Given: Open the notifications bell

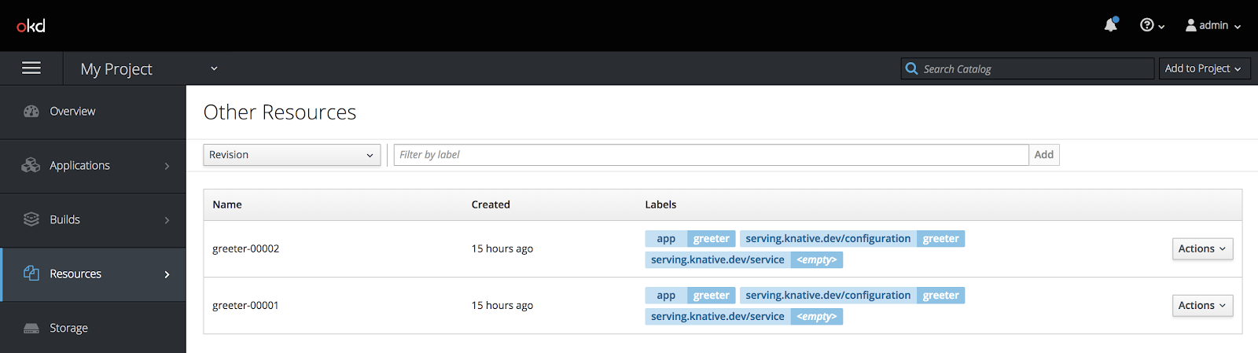Looking at the screenshot, I should click(x=1110, y=25).
